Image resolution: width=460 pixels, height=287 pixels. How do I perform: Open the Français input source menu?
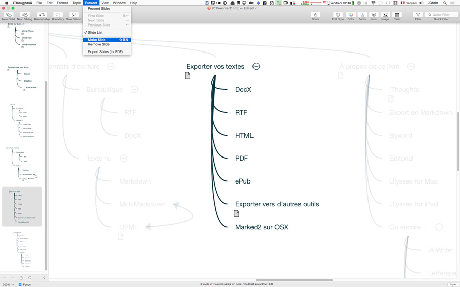[409, 3]
